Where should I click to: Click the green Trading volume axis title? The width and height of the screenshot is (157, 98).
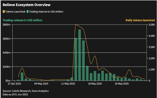tap(23, 20)
